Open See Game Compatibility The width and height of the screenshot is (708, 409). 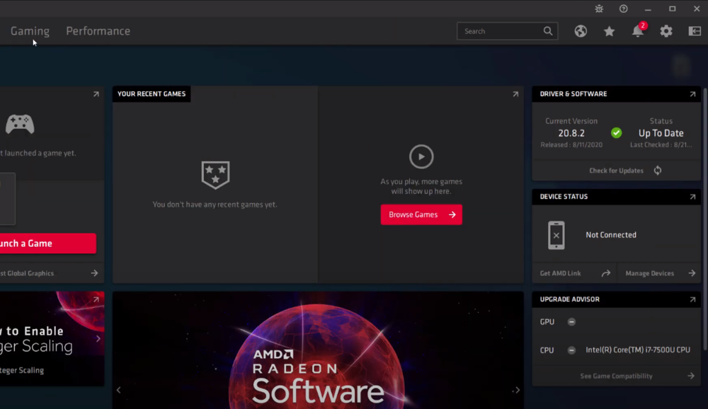click(617, 376)
